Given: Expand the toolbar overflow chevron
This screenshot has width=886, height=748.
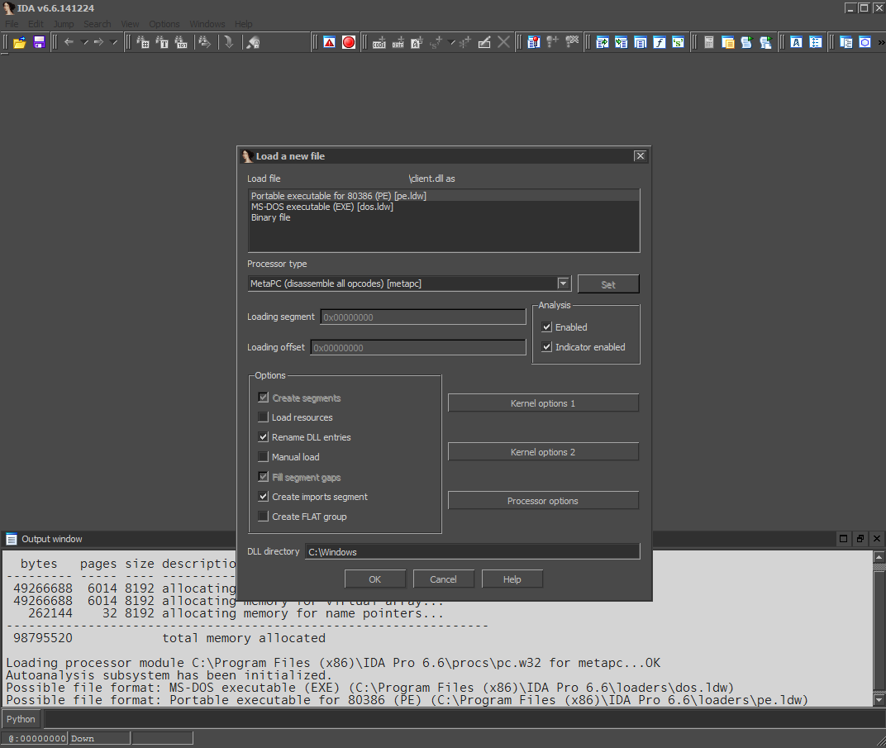Looking at the screenshot, I should (x=881, y=42).
